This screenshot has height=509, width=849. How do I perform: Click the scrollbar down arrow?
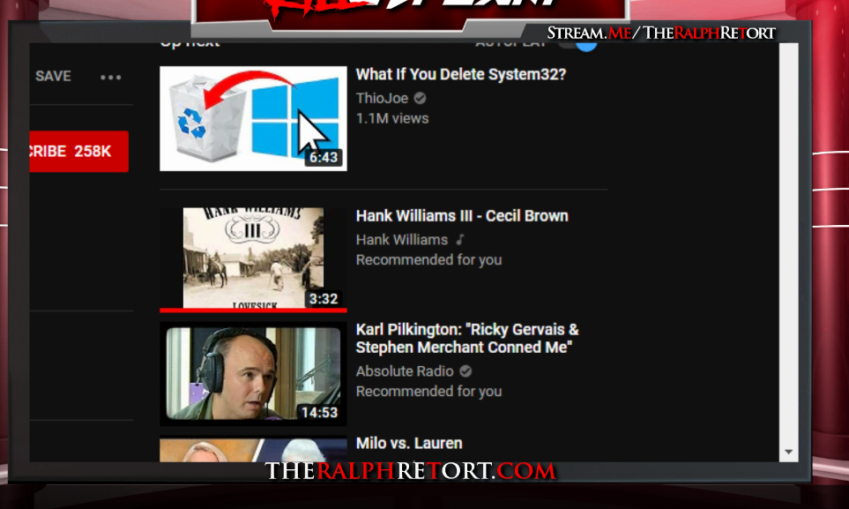coord(788,452)
